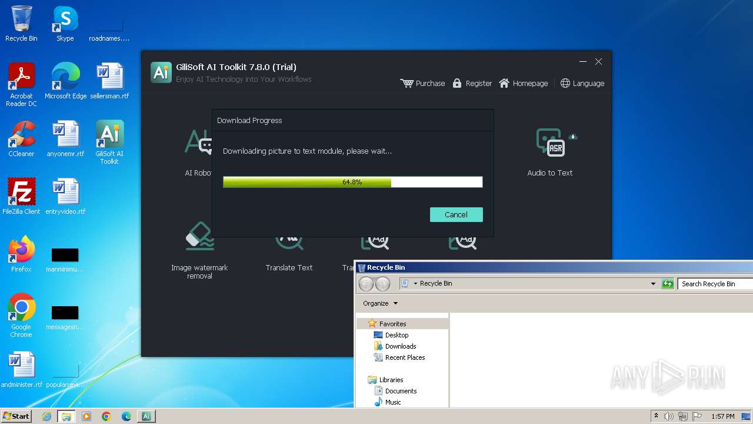Click the GiliSoft AI Toolkit logo icon

tap(161, 72)
